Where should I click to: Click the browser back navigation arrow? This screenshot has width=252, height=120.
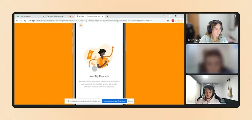[x=17, y=21]
